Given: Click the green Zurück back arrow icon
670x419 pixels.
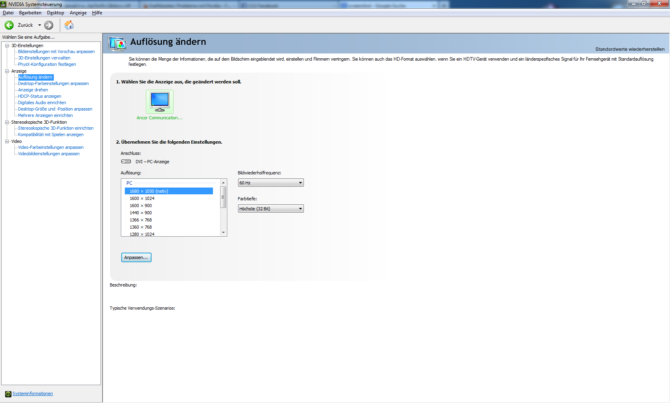Looking at the screenshot, I should [x=9, y=25].
